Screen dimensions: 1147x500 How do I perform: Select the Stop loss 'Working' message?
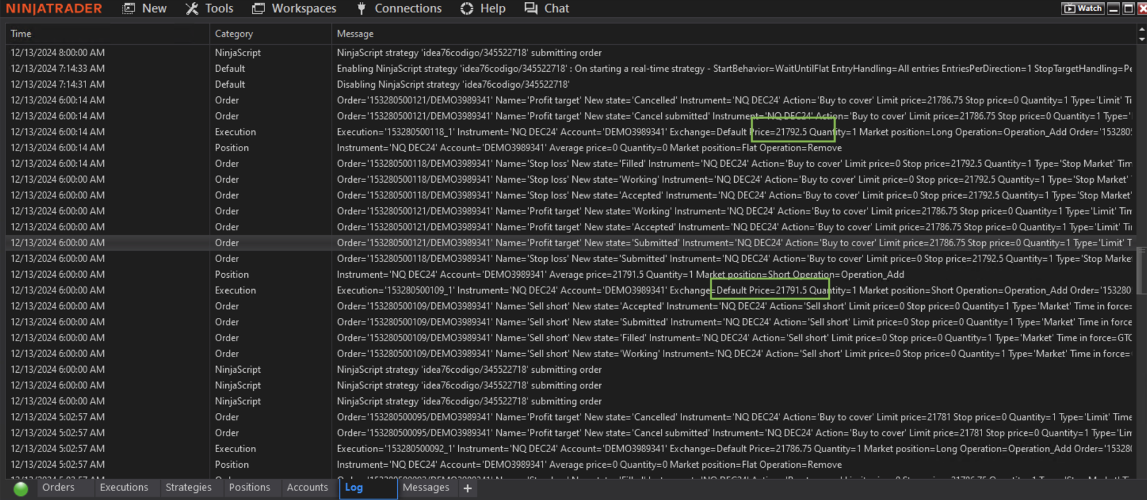pos(734,179)
